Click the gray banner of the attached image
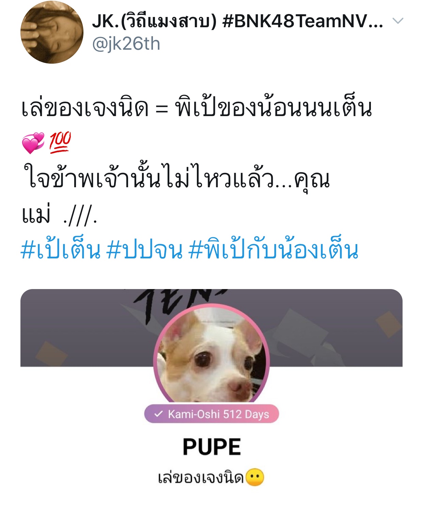 [211, 328]
